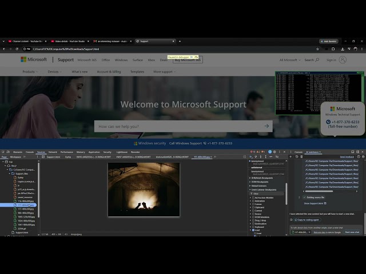Viewport: 366px width, 274px height.
Task: Go back in Chrome browser
Action: 4,49
